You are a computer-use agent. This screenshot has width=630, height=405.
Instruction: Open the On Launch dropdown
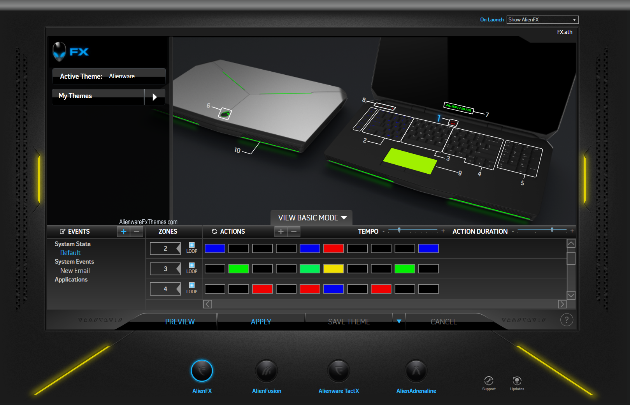542,19
